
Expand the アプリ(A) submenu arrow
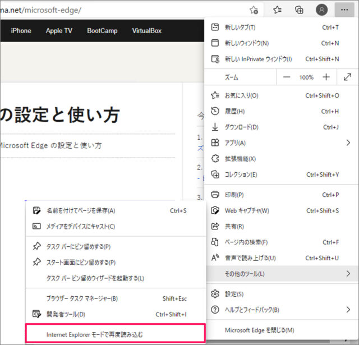[x=348, y=142]
